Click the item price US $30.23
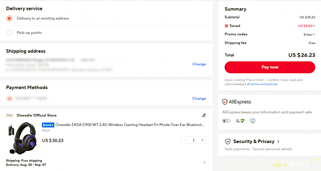This screenshot has width=321, height=171. pos(53,140)
